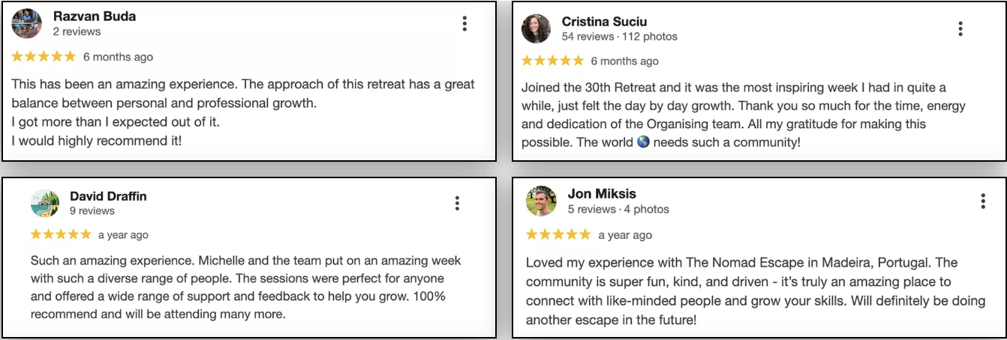The image size is (1007, 340).
Task: Open reviewer name David Draffin
Action: [x=108, y=196]
